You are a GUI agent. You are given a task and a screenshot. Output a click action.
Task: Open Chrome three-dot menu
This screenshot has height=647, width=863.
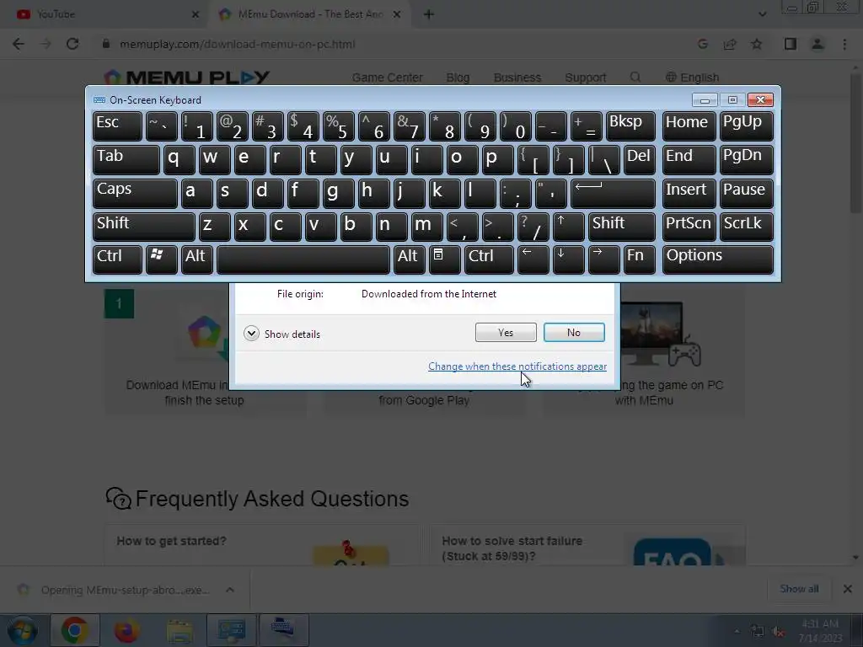click(844, 44)
